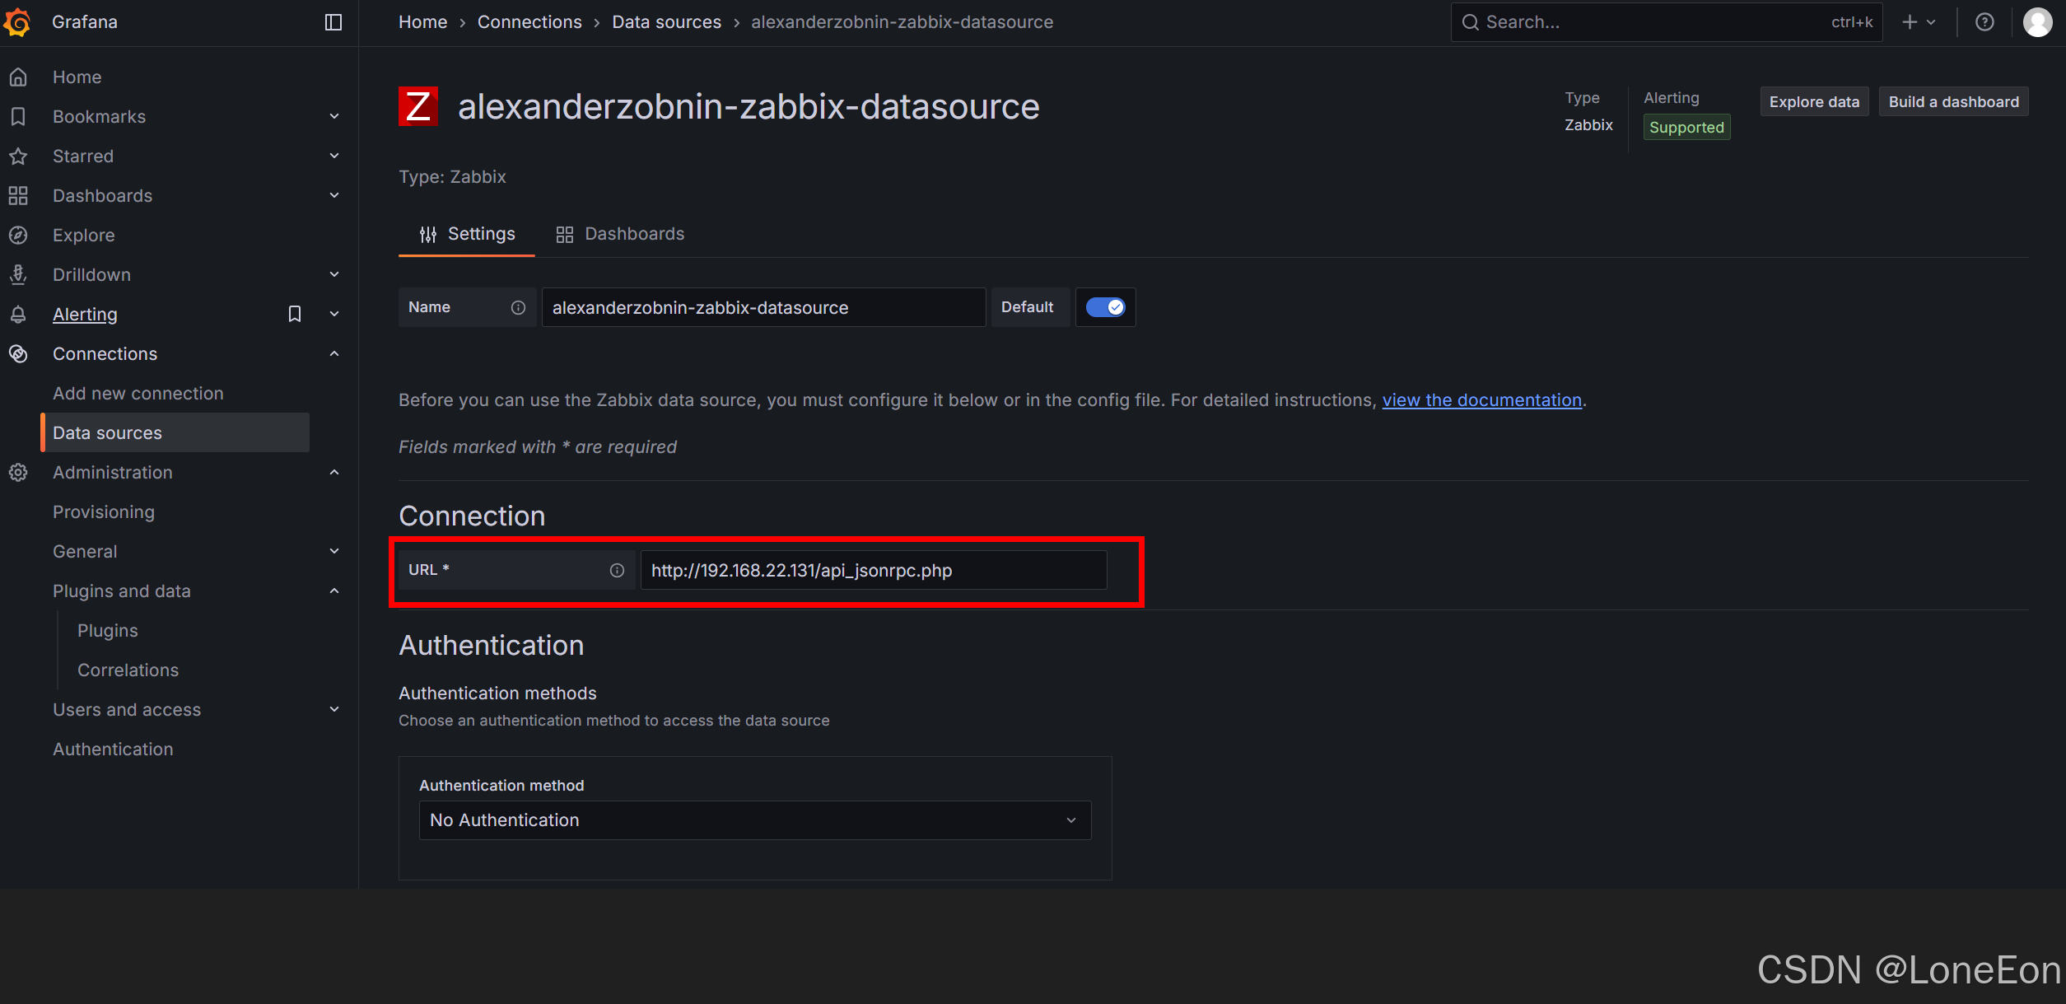
Task: Expand the Dashboards section chevron
Action: [334, 195]
